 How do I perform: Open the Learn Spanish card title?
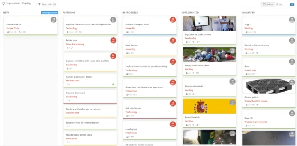[192, 117]
